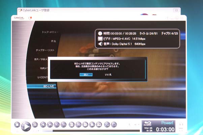Screen dimensions: 203x135
Task: Select 再生 menu item
Action: click(x=54, y=41)
